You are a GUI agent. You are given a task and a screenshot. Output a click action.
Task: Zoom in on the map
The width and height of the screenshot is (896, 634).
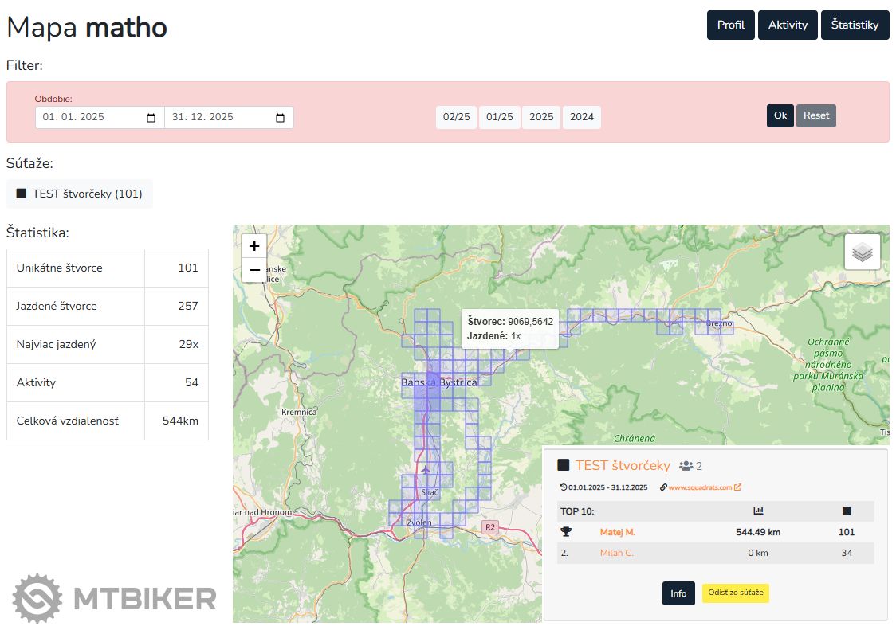[254, 246]
